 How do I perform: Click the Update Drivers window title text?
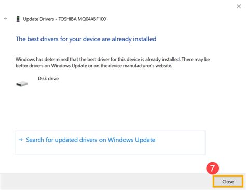(64, 19)
